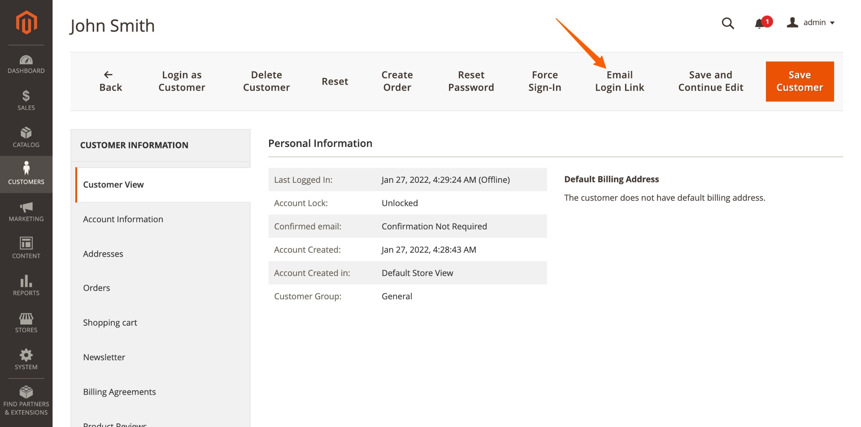Expand the admin account dropdown
The width and height of the screenshot is (861, 427).
811,22
